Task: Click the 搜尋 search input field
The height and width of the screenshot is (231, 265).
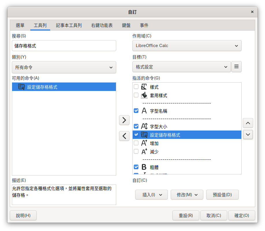Action: [64, 46]
